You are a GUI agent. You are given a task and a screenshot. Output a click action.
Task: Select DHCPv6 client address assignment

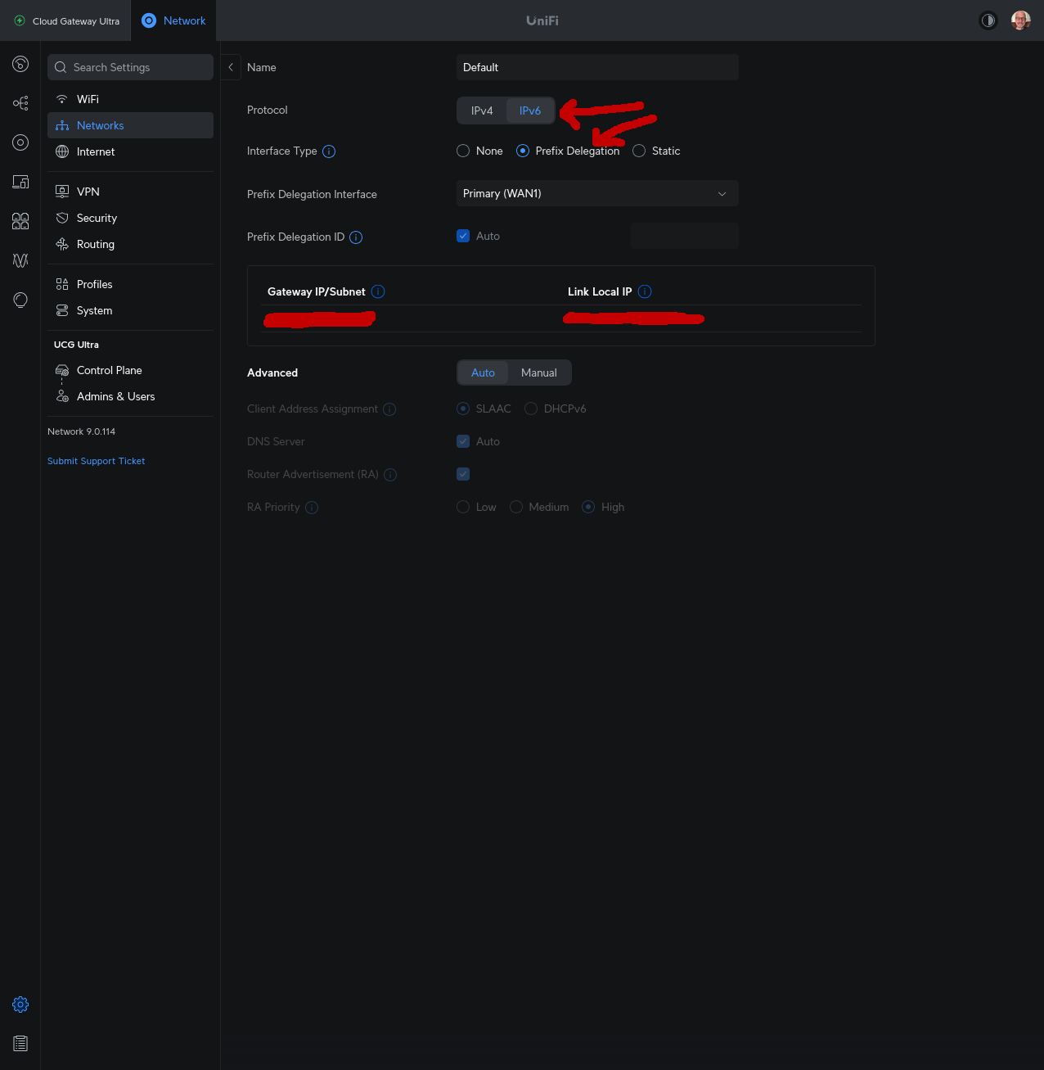pos(531,409)
